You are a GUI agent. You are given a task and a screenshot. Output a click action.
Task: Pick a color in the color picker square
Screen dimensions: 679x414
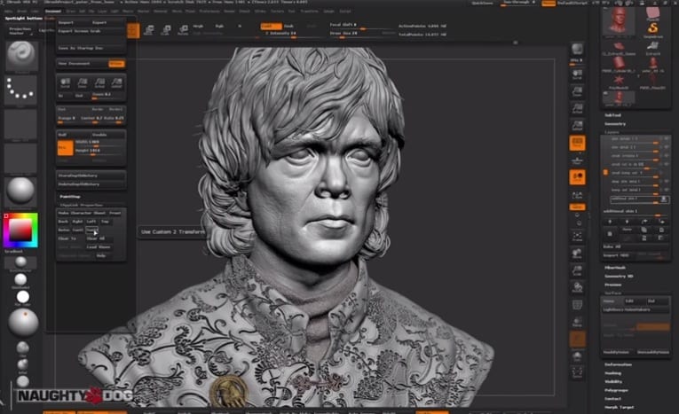pos(20,230)
